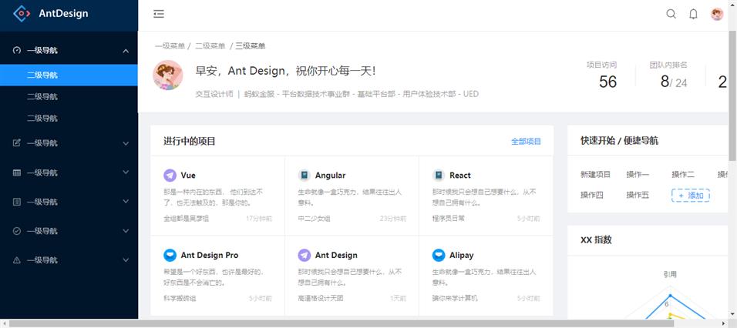The width and height of the screenshot is (737, 328).
Task: Expand 一级导航 chevron beside document icon
Action: (x=126, y=202)
